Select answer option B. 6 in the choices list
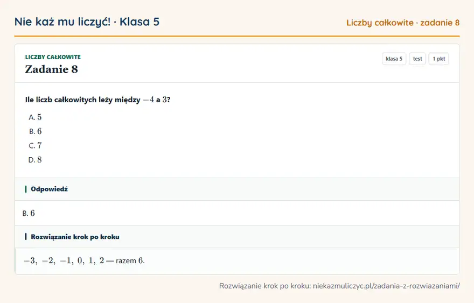Screen dimensions: 474x303 (x=35, y=131)
